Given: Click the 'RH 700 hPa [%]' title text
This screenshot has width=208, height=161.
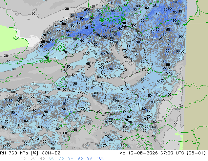Looking at the screenshot, I should [19, 153].
